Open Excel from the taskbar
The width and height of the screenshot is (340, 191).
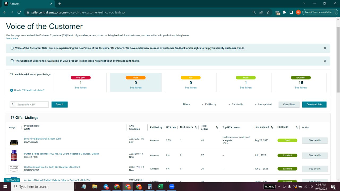click(161, 187)
